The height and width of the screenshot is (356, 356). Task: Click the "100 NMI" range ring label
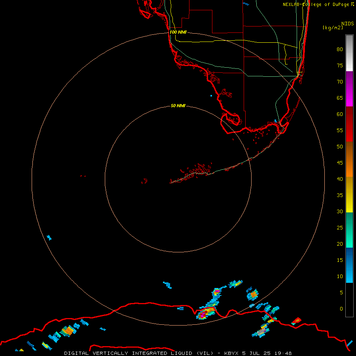pos(178,32)
